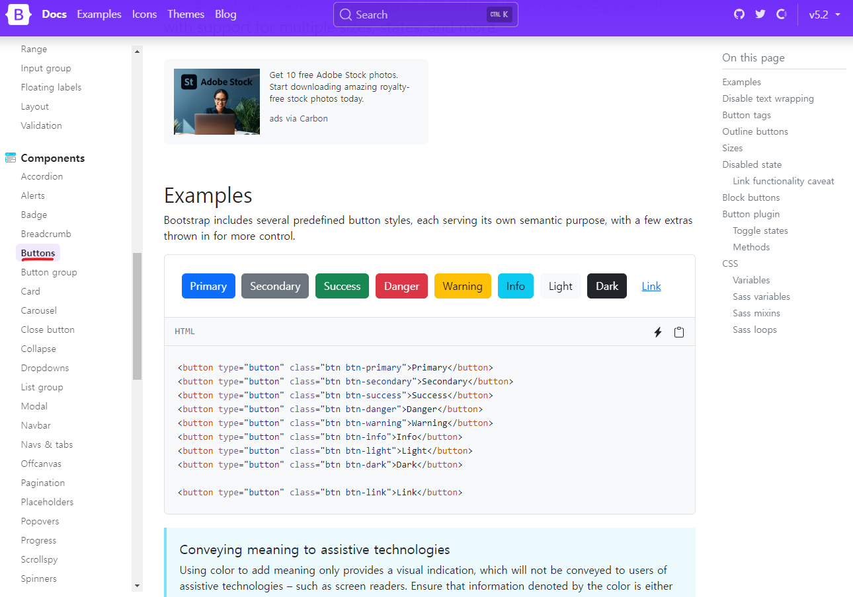Copy code with the clipboard icon
The width and height of the screenshot is (853, 597).
pos(679,332)
